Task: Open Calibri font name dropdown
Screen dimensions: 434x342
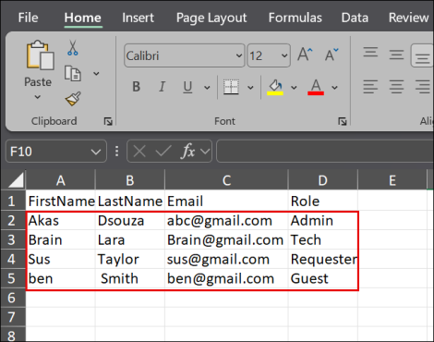Action: [239, 55]
